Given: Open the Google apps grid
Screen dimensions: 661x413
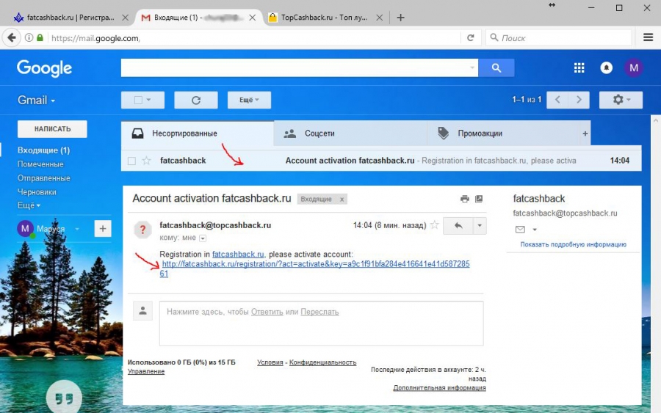Looking at the screenshot, I should click(x=579, y=67).
